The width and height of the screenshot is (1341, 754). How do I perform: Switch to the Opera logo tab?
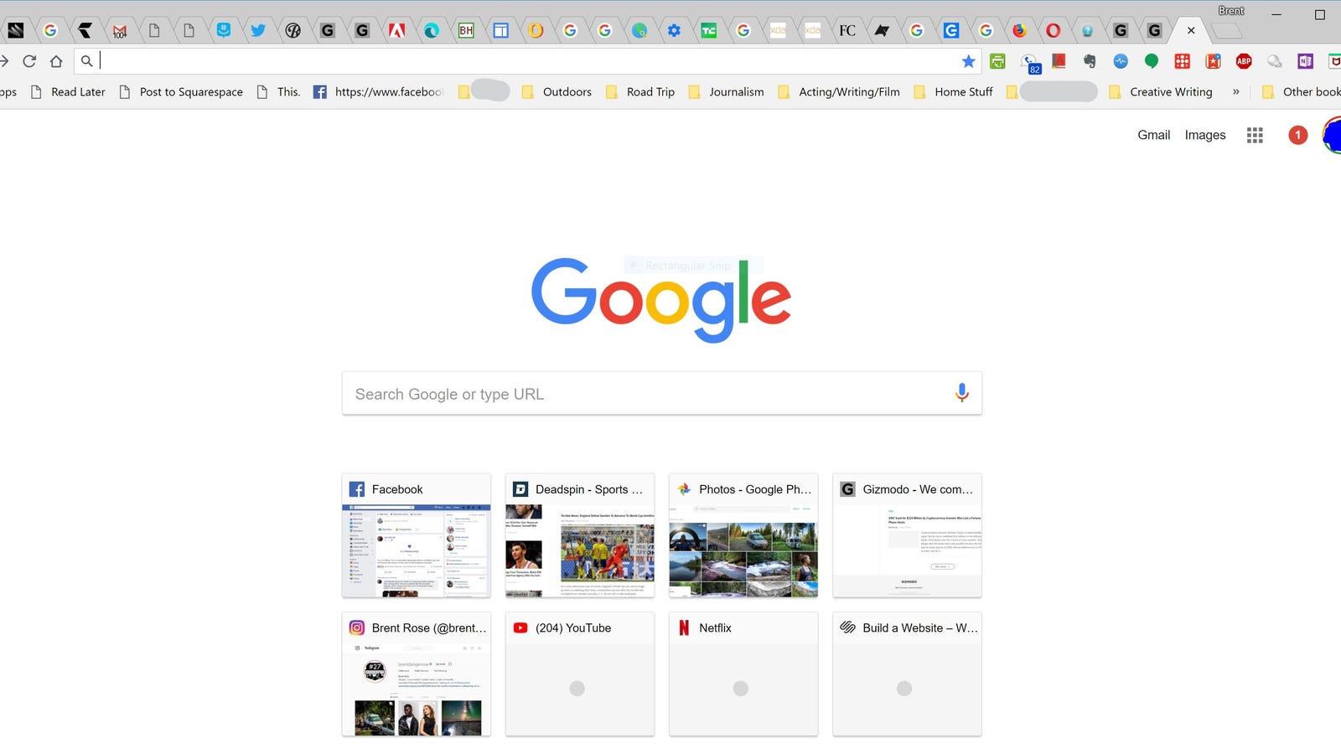point(1054,31)
